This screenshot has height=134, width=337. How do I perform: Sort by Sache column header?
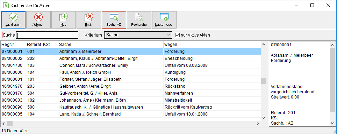pos(111,44)
